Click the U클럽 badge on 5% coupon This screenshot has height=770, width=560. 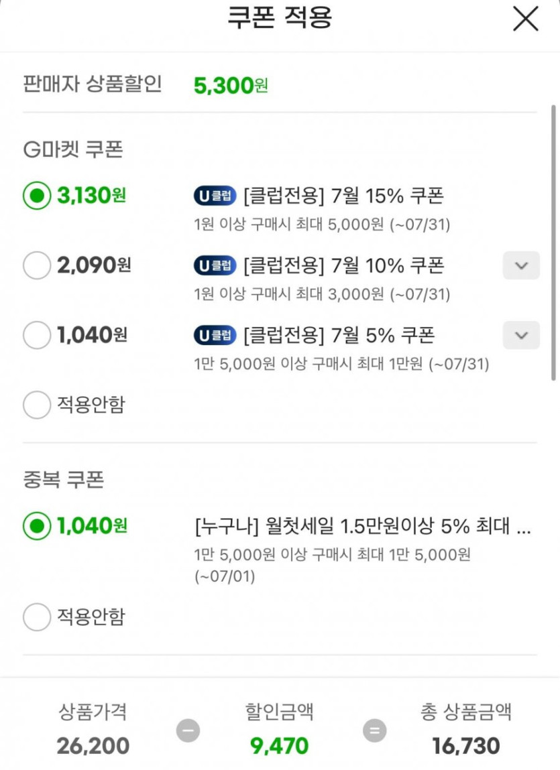click(x=215, y=335)
